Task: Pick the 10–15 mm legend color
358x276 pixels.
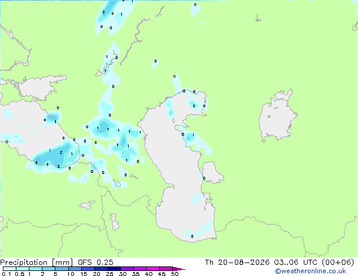Action: 75,269
